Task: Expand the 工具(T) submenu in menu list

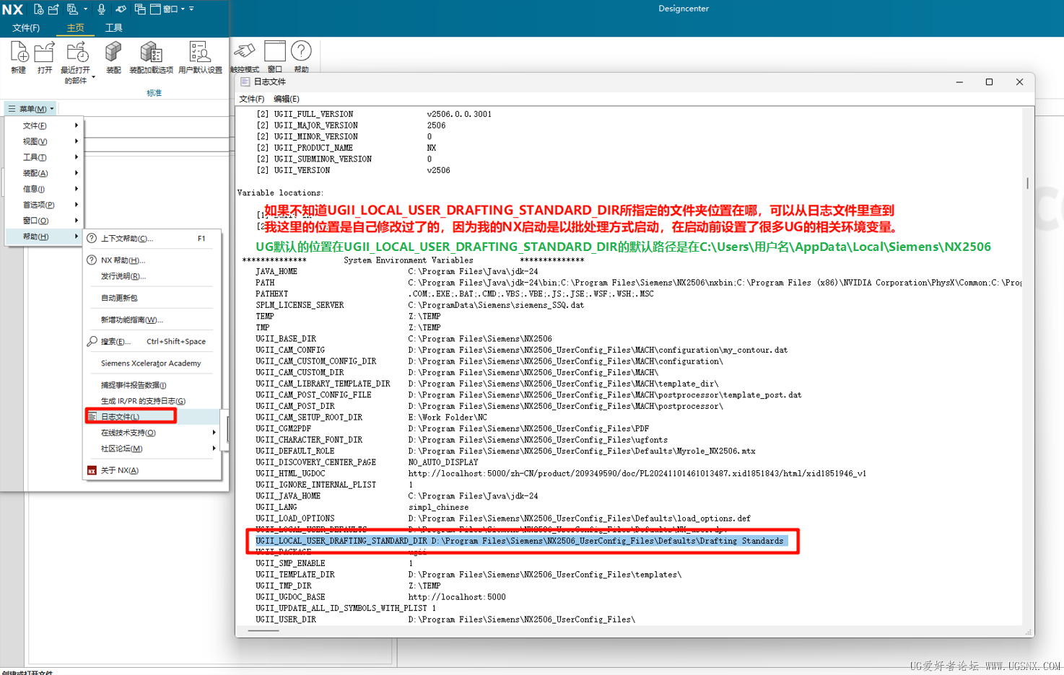Action: (43, 157)
